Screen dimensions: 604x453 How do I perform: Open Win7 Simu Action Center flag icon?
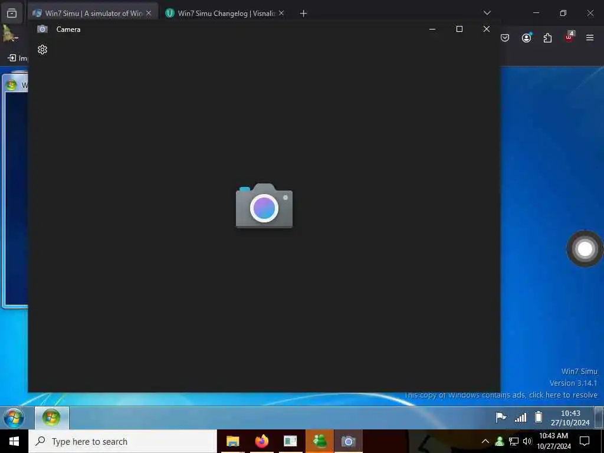500,417
